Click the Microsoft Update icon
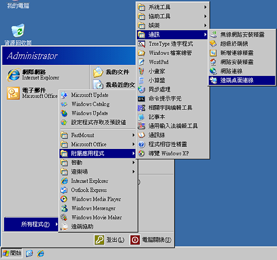277x260 pixels. click(x=64, y=95)
